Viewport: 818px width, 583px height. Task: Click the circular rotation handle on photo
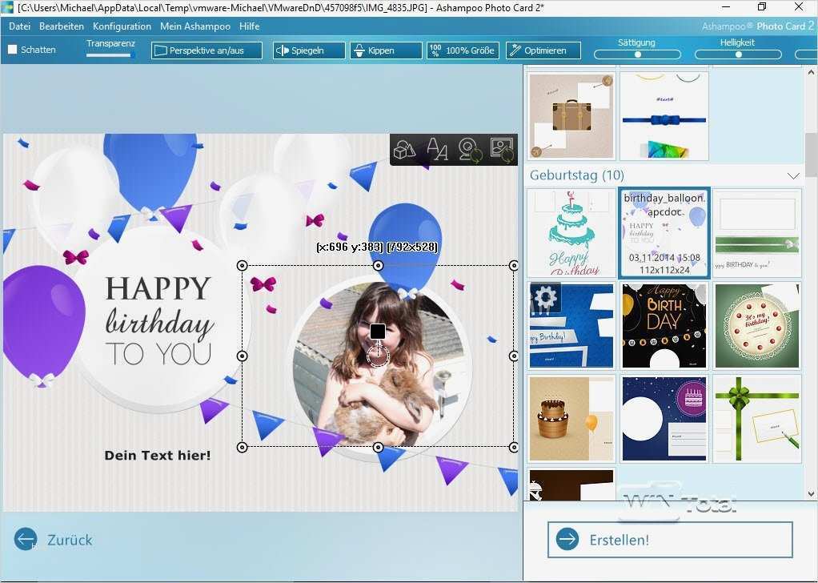(x=379, y=356)
